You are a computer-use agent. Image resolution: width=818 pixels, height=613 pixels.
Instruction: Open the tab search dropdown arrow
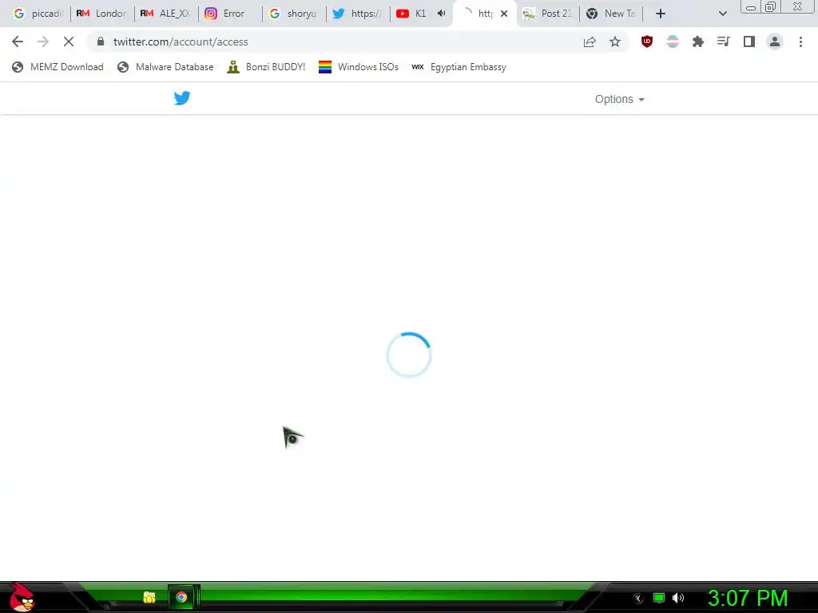722,14
